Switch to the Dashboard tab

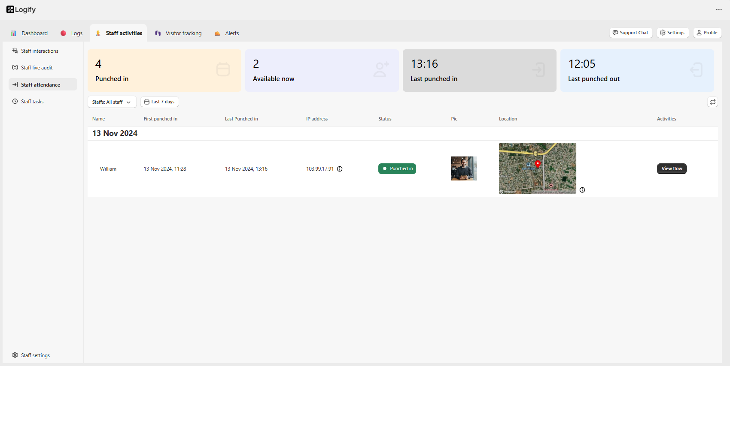click(29, 33)
